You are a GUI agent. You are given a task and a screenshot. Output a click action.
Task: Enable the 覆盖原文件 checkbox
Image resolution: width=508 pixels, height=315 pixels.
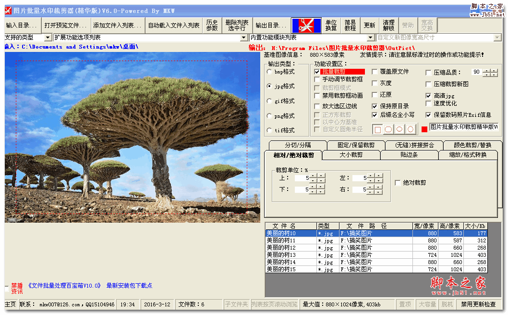[375, 72]
